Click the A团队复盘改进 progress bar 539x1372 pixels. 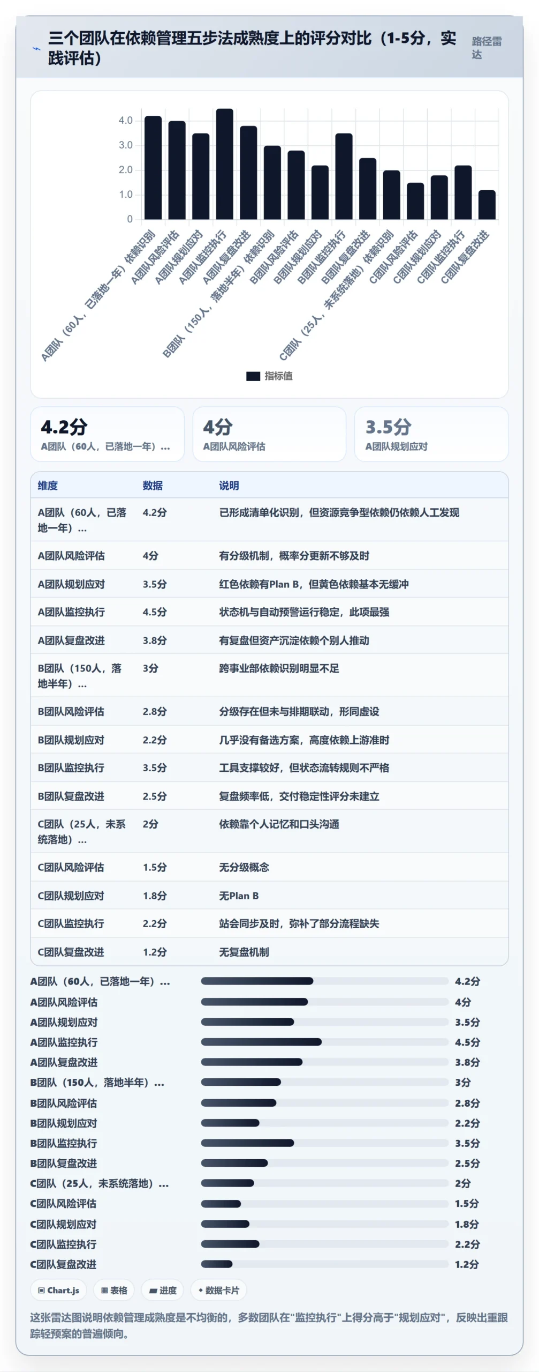coord(325,1062)
